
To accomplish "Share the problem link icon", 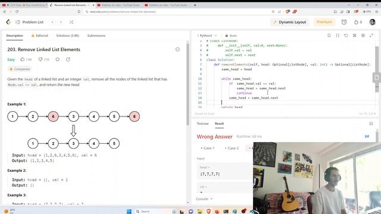I will (x=68, y=59).
